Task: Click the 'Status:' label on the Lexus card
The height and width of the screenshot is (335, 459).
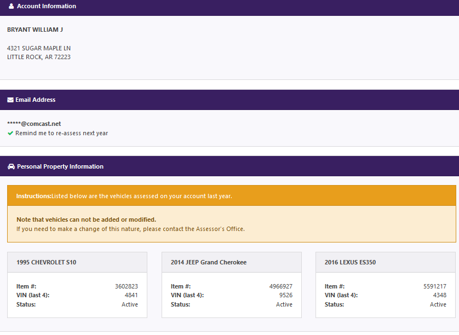Action: coord(334,304)
